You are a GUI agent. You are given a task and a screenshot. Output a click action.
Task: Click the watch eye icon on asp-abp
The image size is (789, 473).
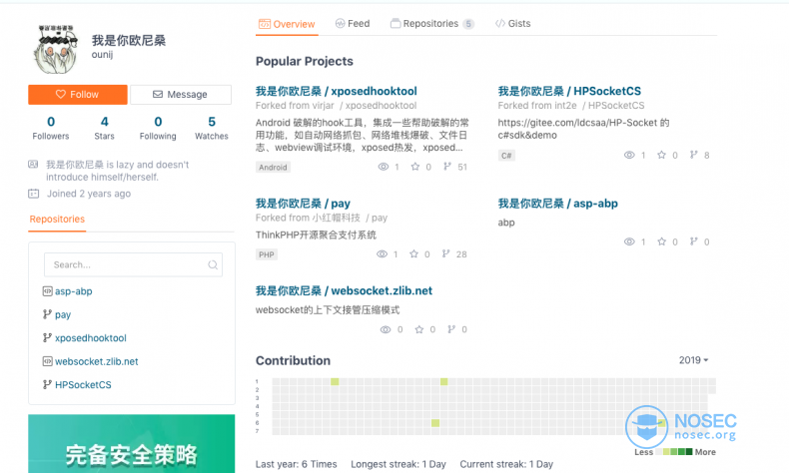coord(629,241)
